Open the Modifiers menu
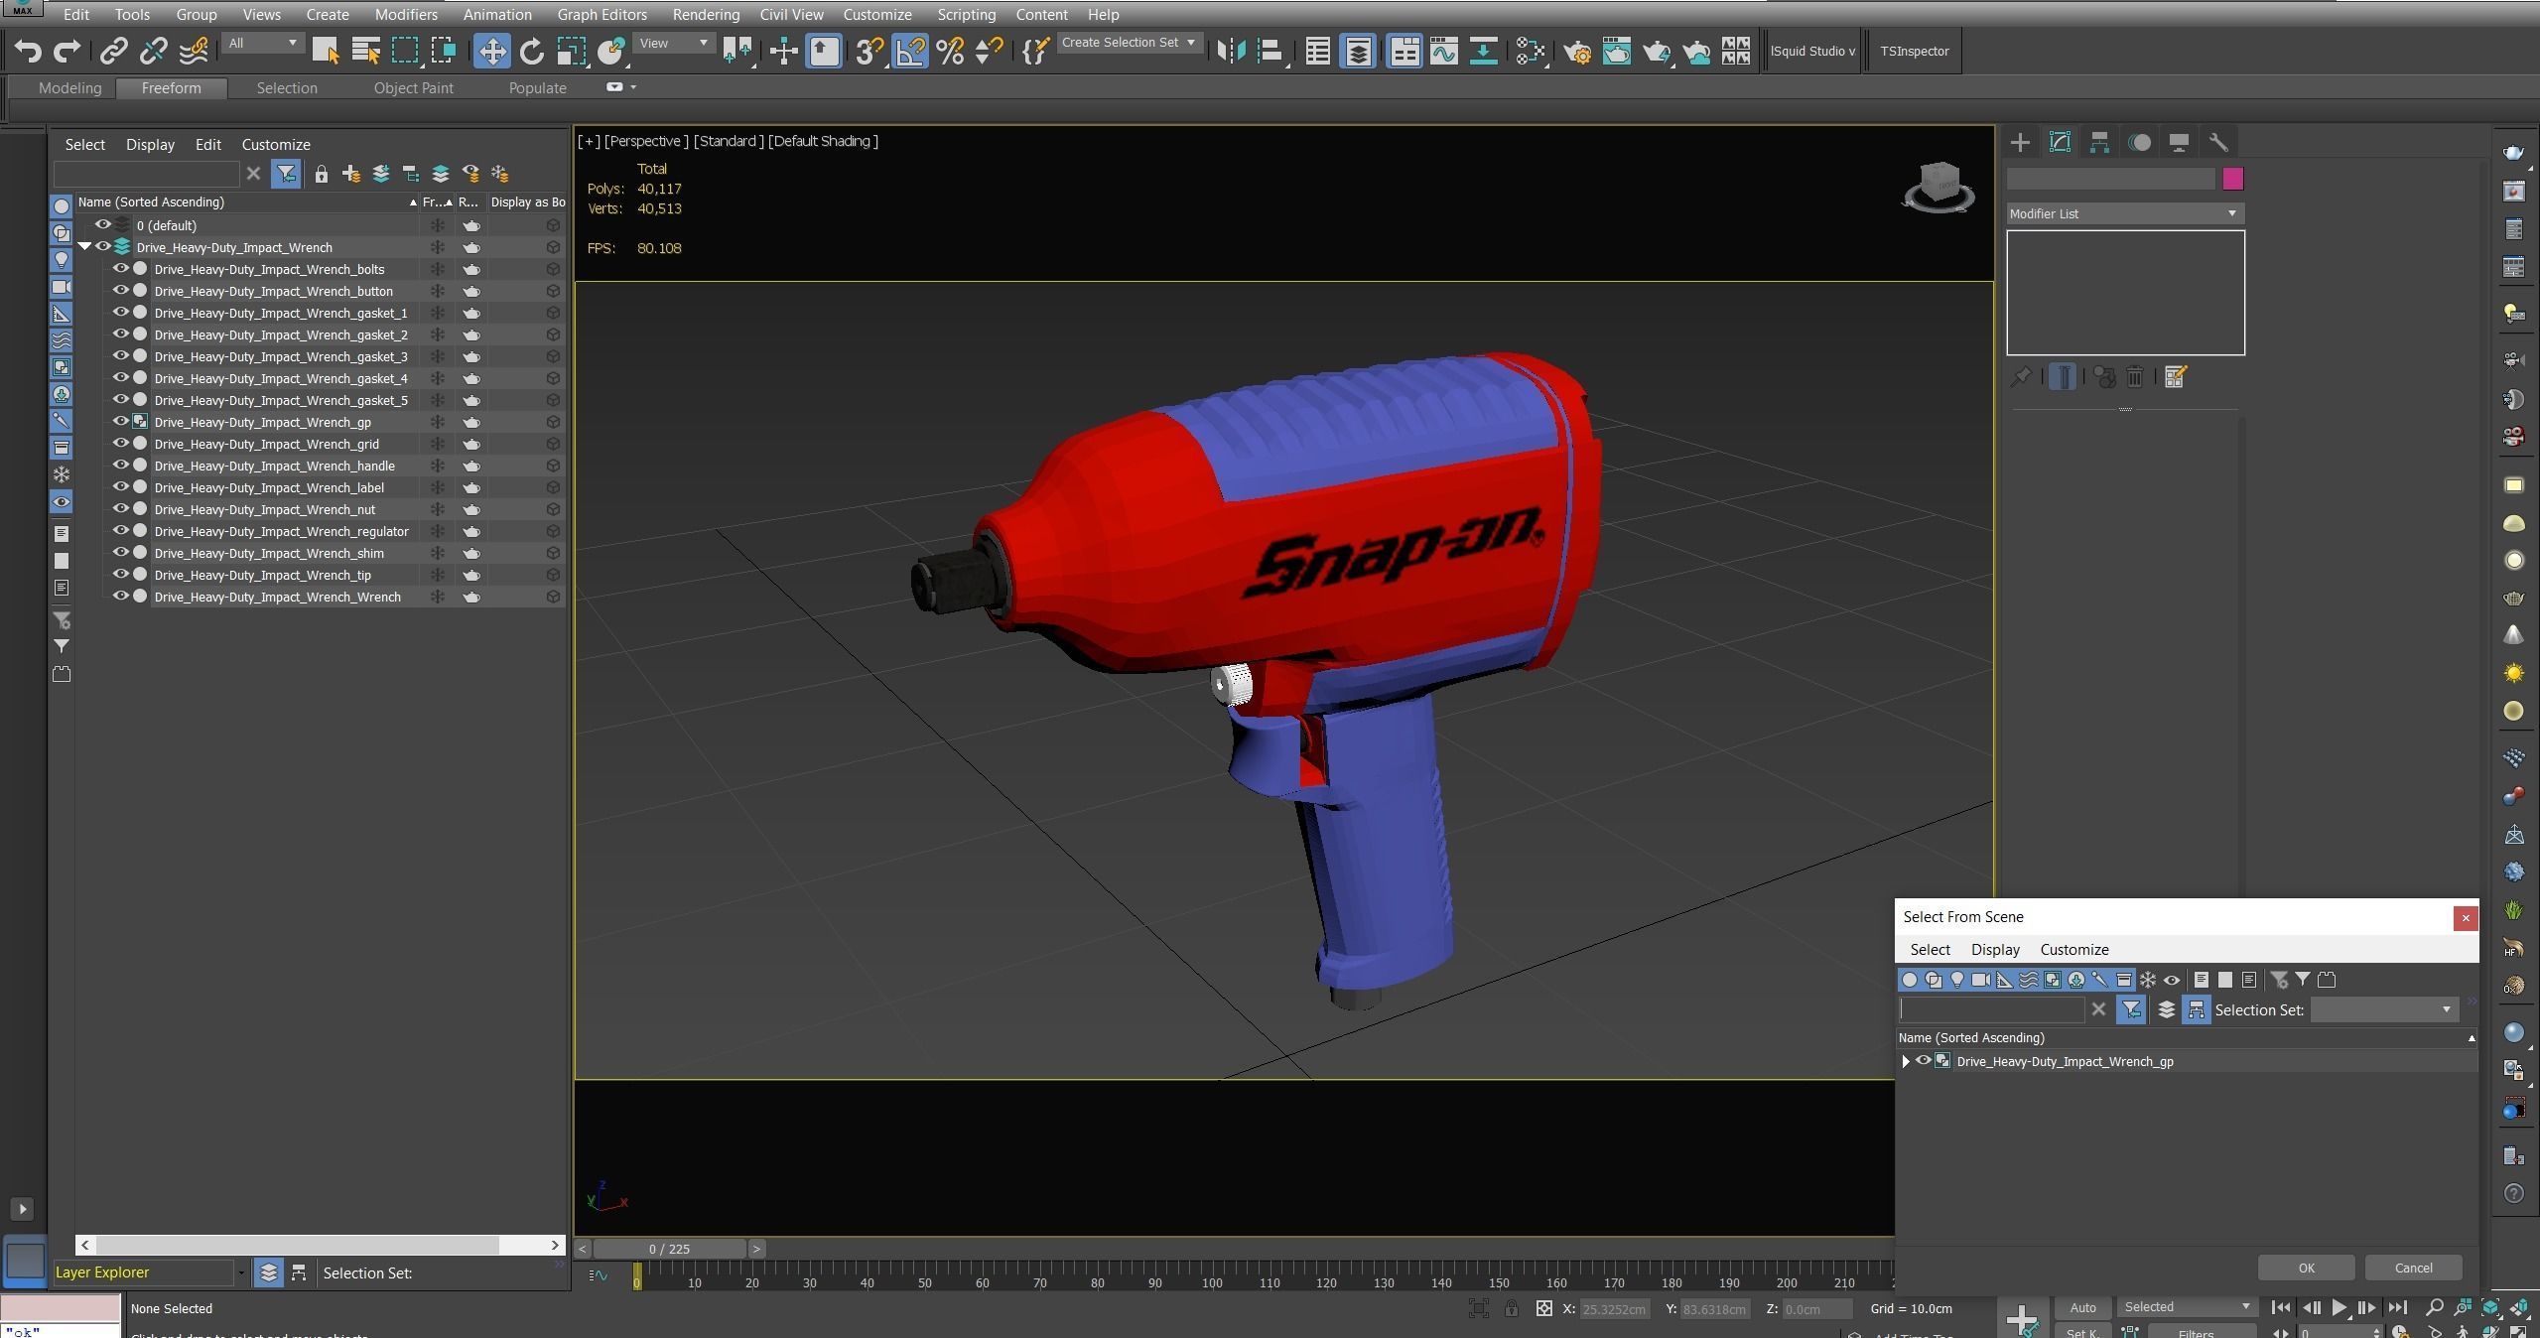 (406, 14)
